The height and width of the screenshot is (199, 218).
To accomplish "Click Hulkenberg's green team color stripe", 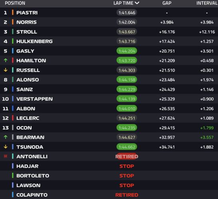I will (x=13, y=41).
